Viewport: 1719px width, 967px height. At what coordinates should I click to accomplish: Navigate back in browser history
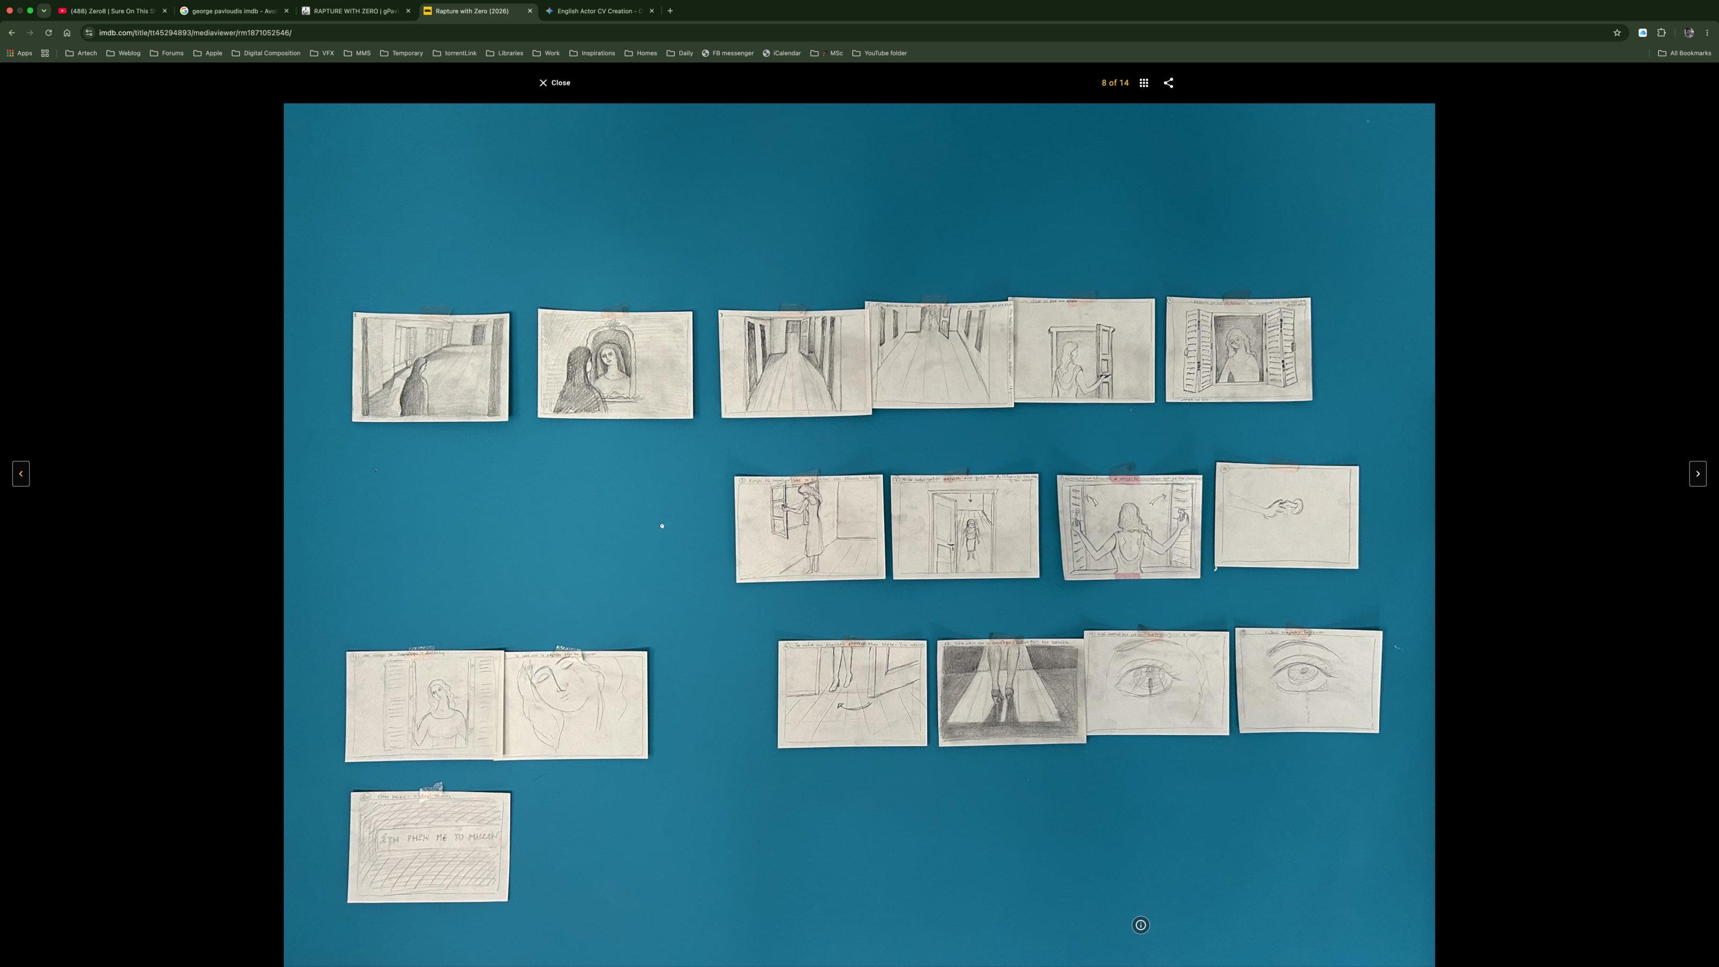tap(11, 33)
